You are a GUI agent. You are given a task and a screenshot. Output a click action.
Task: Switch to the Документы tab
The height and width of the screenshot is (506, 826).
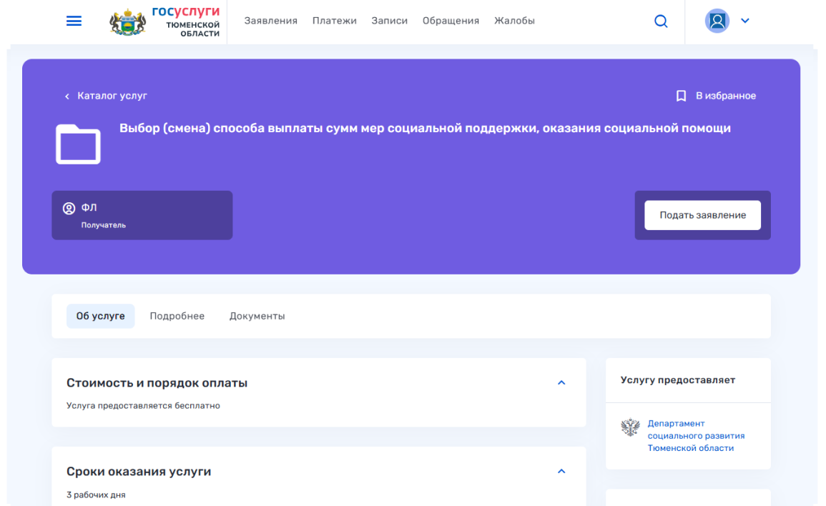coord(257,316)
